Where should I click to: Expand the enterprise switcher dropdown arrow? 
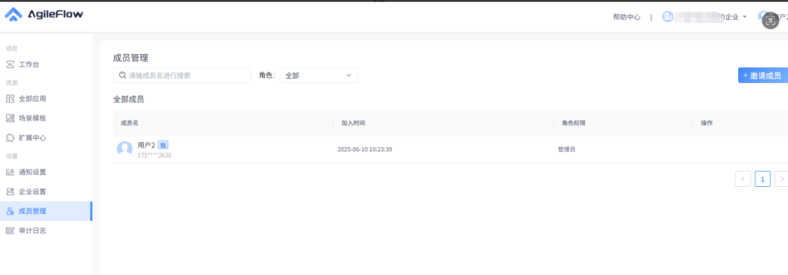click(x=745, y=17)
